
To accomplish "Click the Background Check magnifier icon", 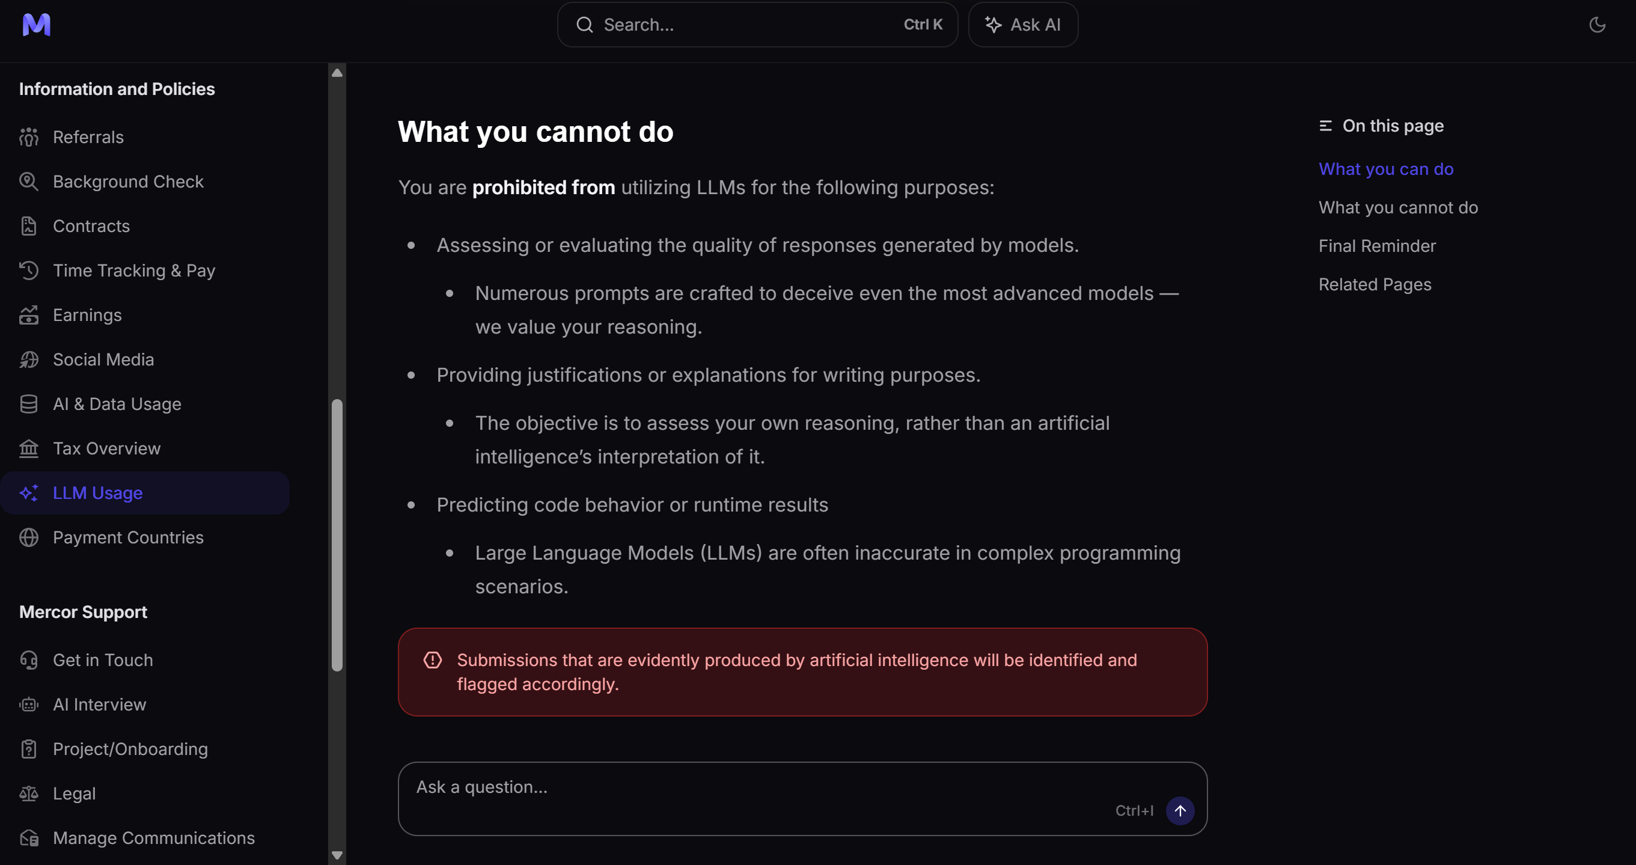I will click(29, 182).
